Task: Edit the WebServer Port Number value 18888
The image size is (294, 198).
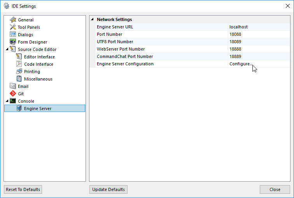Action: pos(259,49)
